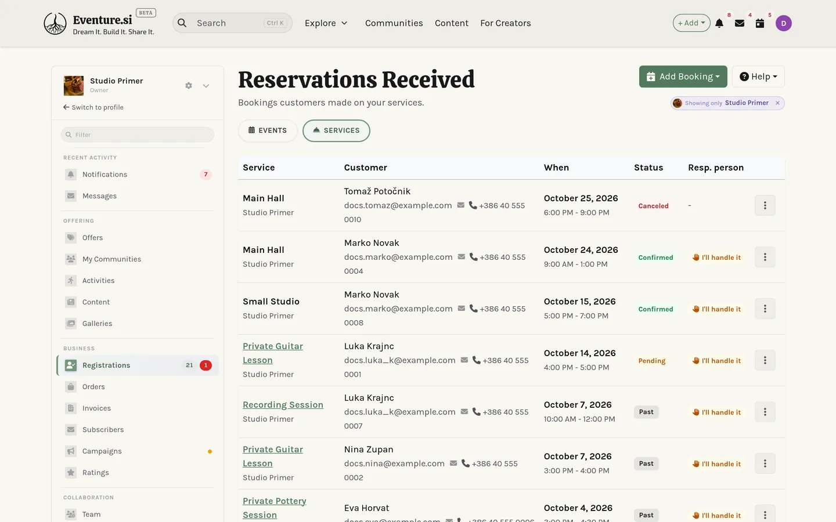This screenshot has width=836, height=522.
Task: Open Private Pottery Session link
Action: (x=274, y=508)
